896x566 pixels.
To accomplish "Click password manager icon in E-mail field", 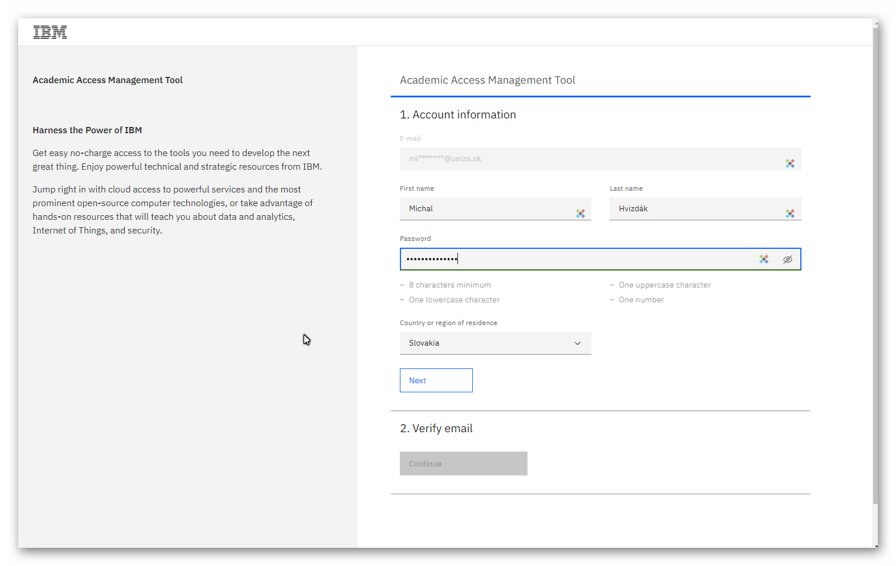I will [789, 163].
